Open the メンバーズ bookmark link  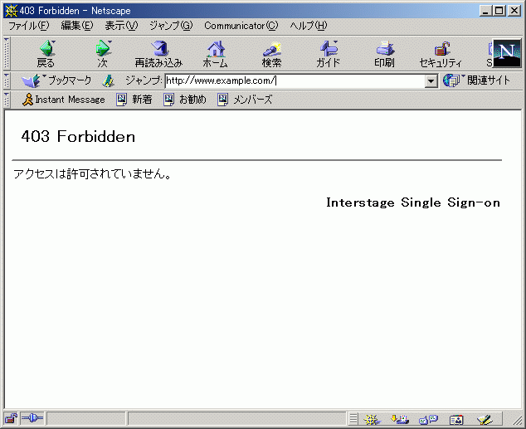pyautogui.click(x=245, y=100)
